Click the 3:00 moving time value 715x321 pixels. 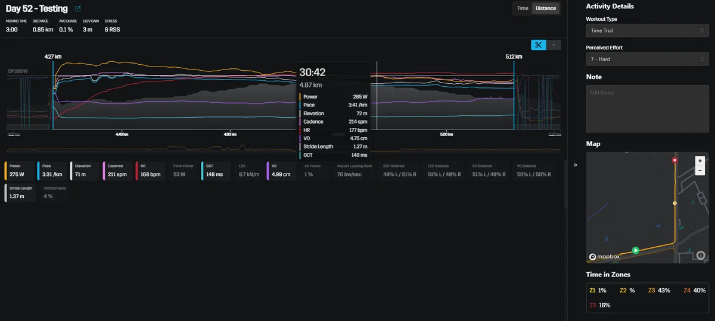coord(11,29)
